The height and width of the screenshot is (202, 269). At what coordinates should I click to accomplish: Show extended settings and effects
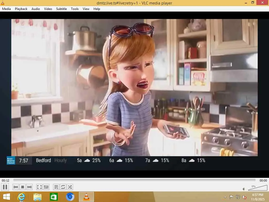tap(46, 187)
